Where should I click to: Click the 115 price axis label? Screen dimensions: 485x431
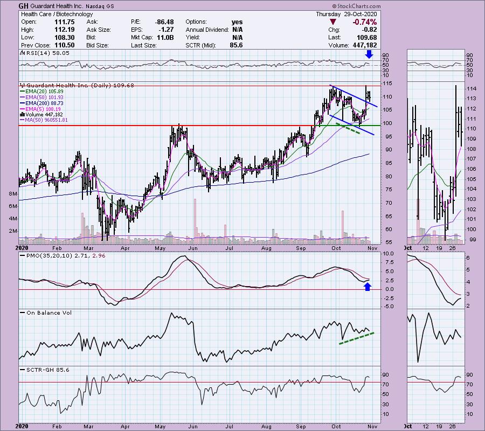(387, 84)
